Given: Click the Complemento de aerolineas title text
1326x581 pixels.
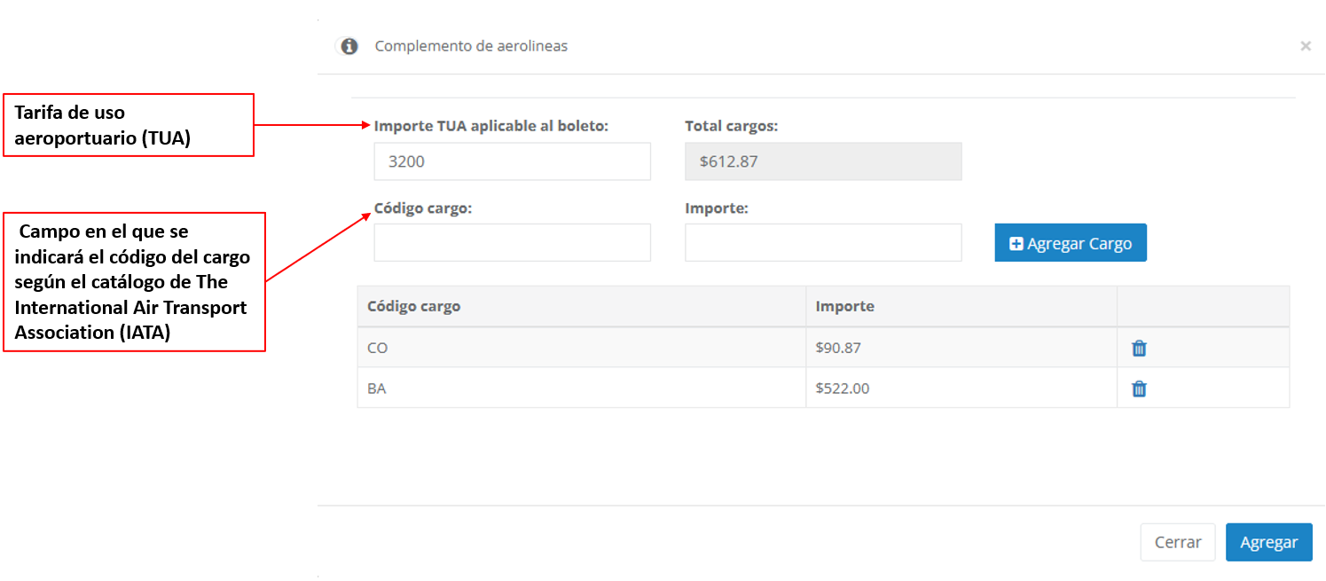Looking at the screenshot, I should click(x=471, y=46).
